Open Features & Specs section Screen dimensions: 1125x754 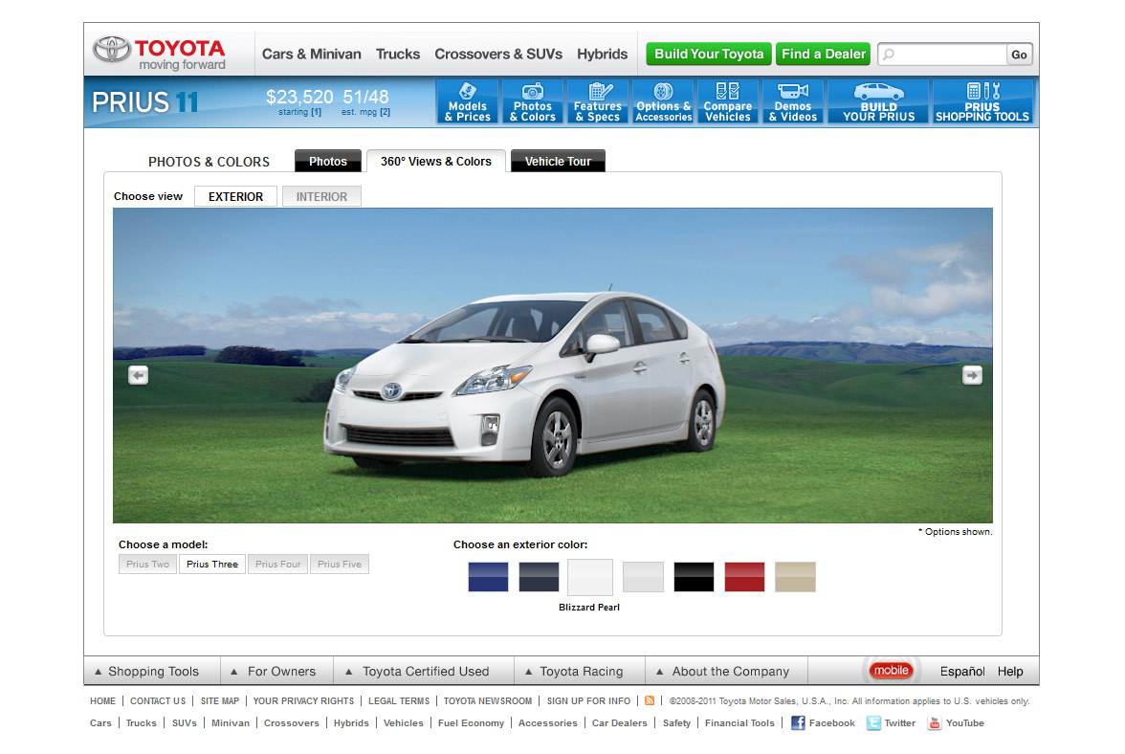click(x=598, y=101)
